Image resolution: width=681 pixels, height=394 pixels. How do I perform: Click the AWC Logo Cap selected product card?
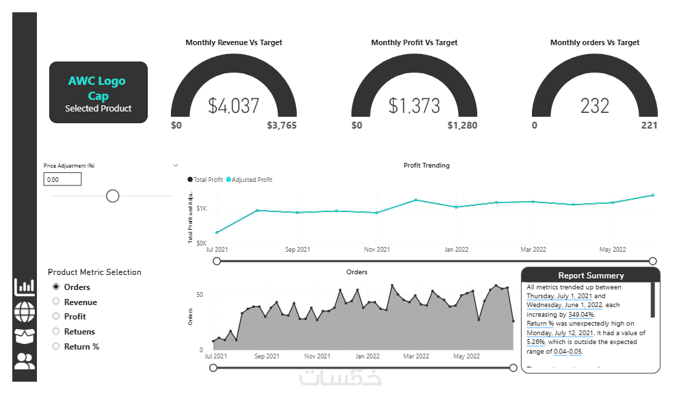point(98,92)
